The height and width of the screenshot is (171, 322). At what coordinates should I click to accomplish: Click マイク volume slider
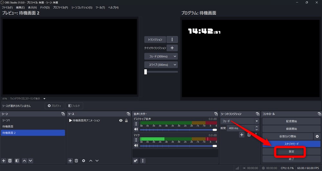(178, 146)
